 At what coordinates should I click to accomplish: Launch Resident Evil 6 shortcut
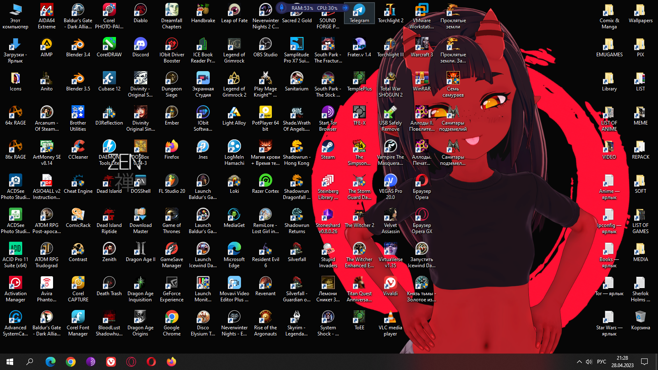pyautogui.click(x=266, y=255)
